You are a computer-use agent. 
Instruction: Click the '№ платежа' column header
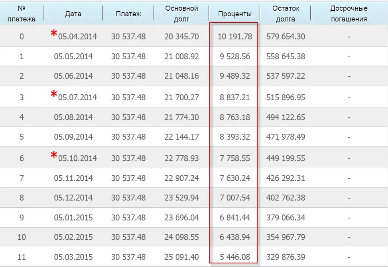point(22,14)
